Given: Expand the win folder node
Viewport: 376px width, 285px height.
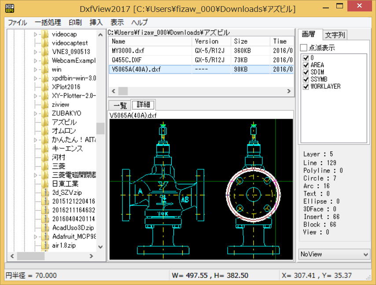Looking at the screenshot, I should tap(36, 69).
